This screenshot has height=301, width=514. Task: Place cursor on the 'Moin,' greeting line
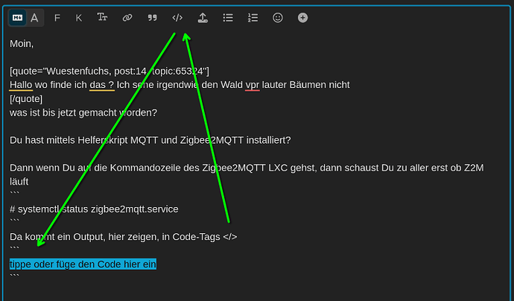click(x=22, y=44)
